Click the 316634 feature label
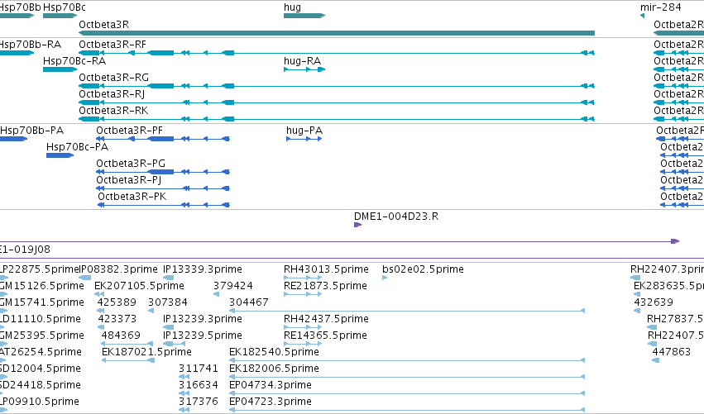 tap(198, 385)
